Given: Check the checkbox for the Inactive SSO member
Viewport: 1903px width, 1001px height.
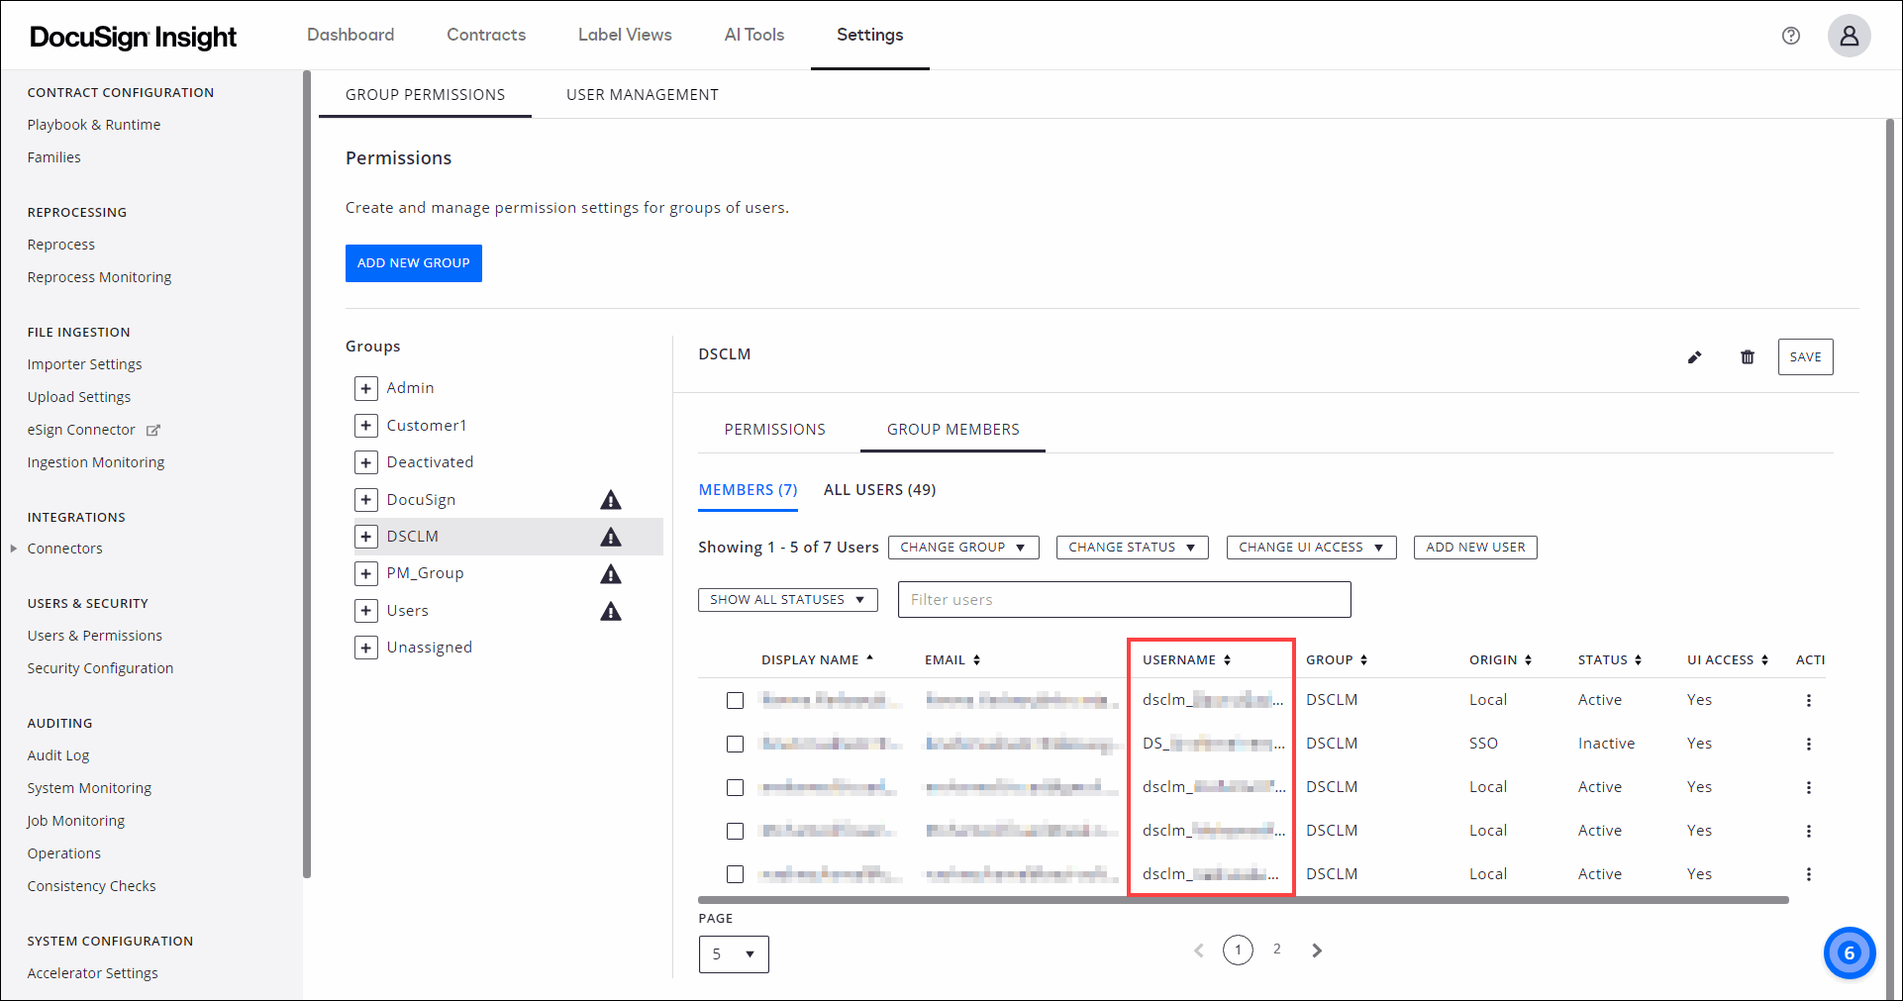Looking at the screenshot, I should (x=735, y=744).
